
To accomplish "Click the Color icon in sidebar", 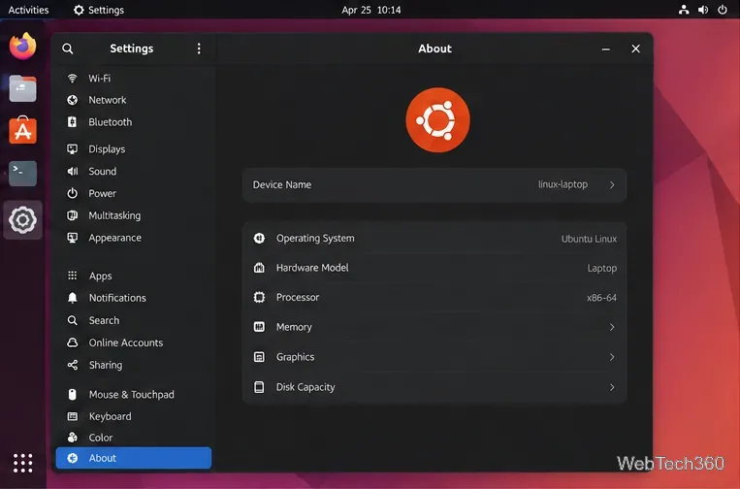I will coord(72,438).
